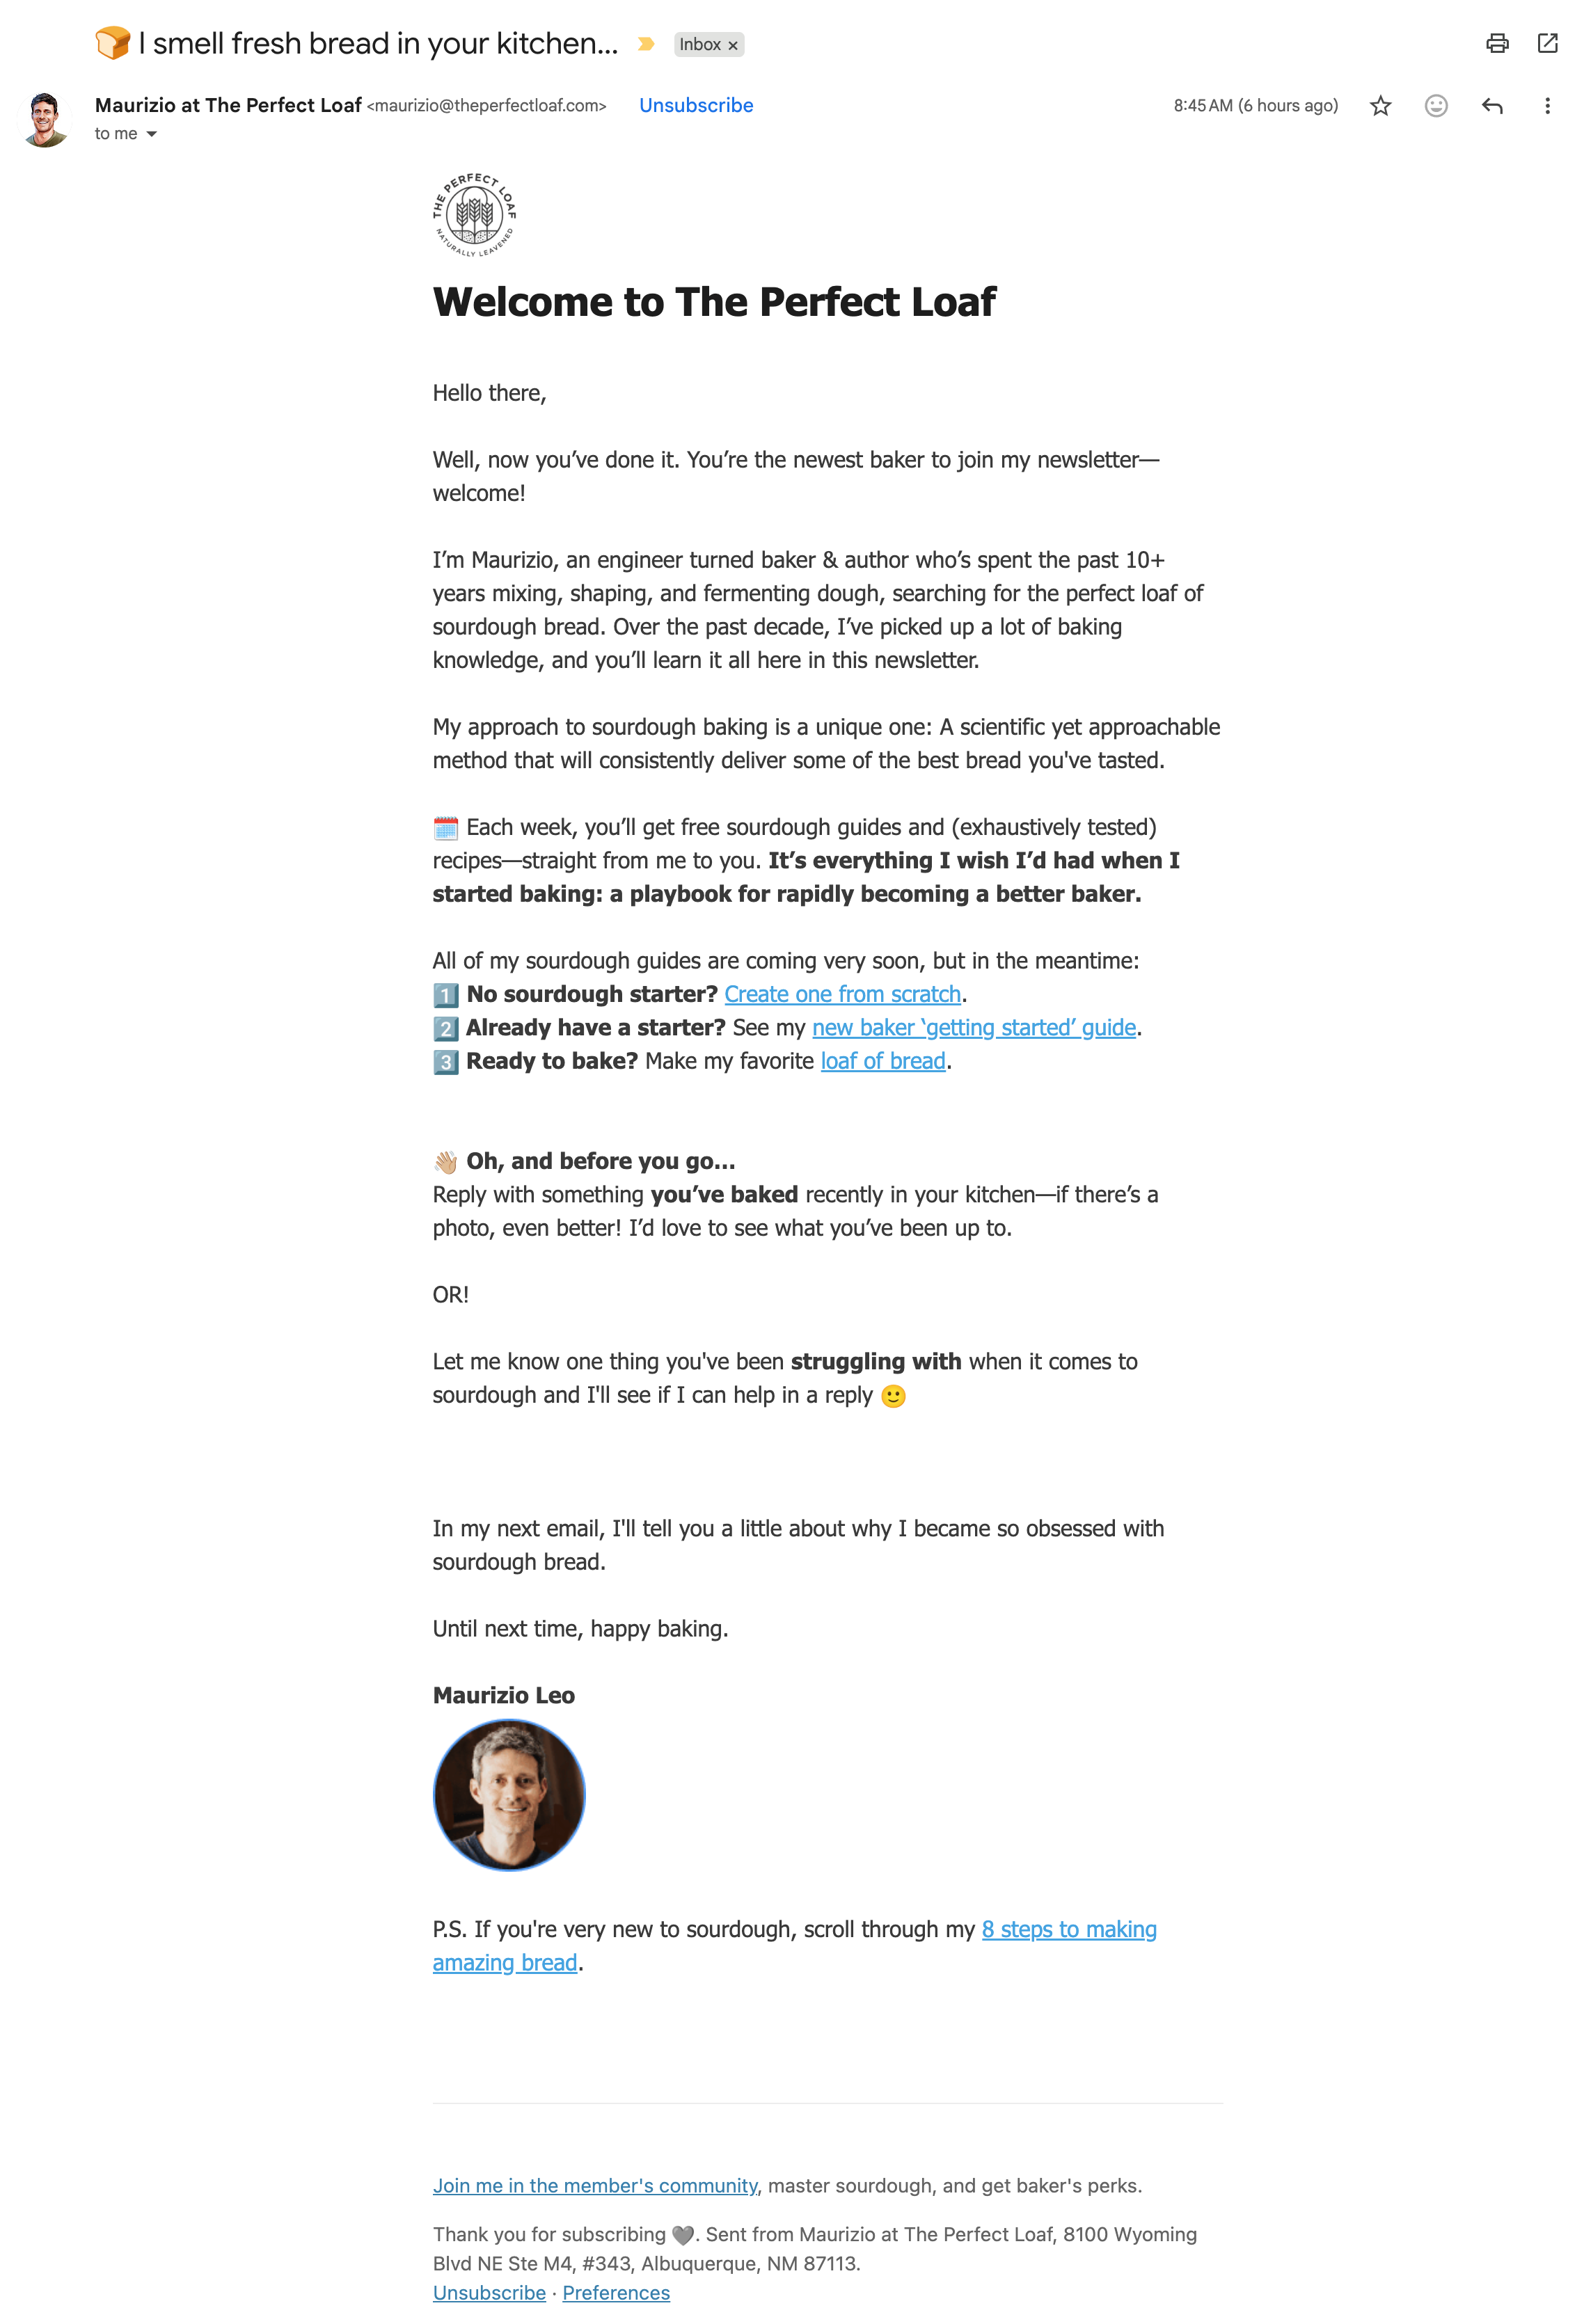Open the new baker 'getting started' guide
The height and width of the screenshot is (2324, 1584).
pos(973,1027)
